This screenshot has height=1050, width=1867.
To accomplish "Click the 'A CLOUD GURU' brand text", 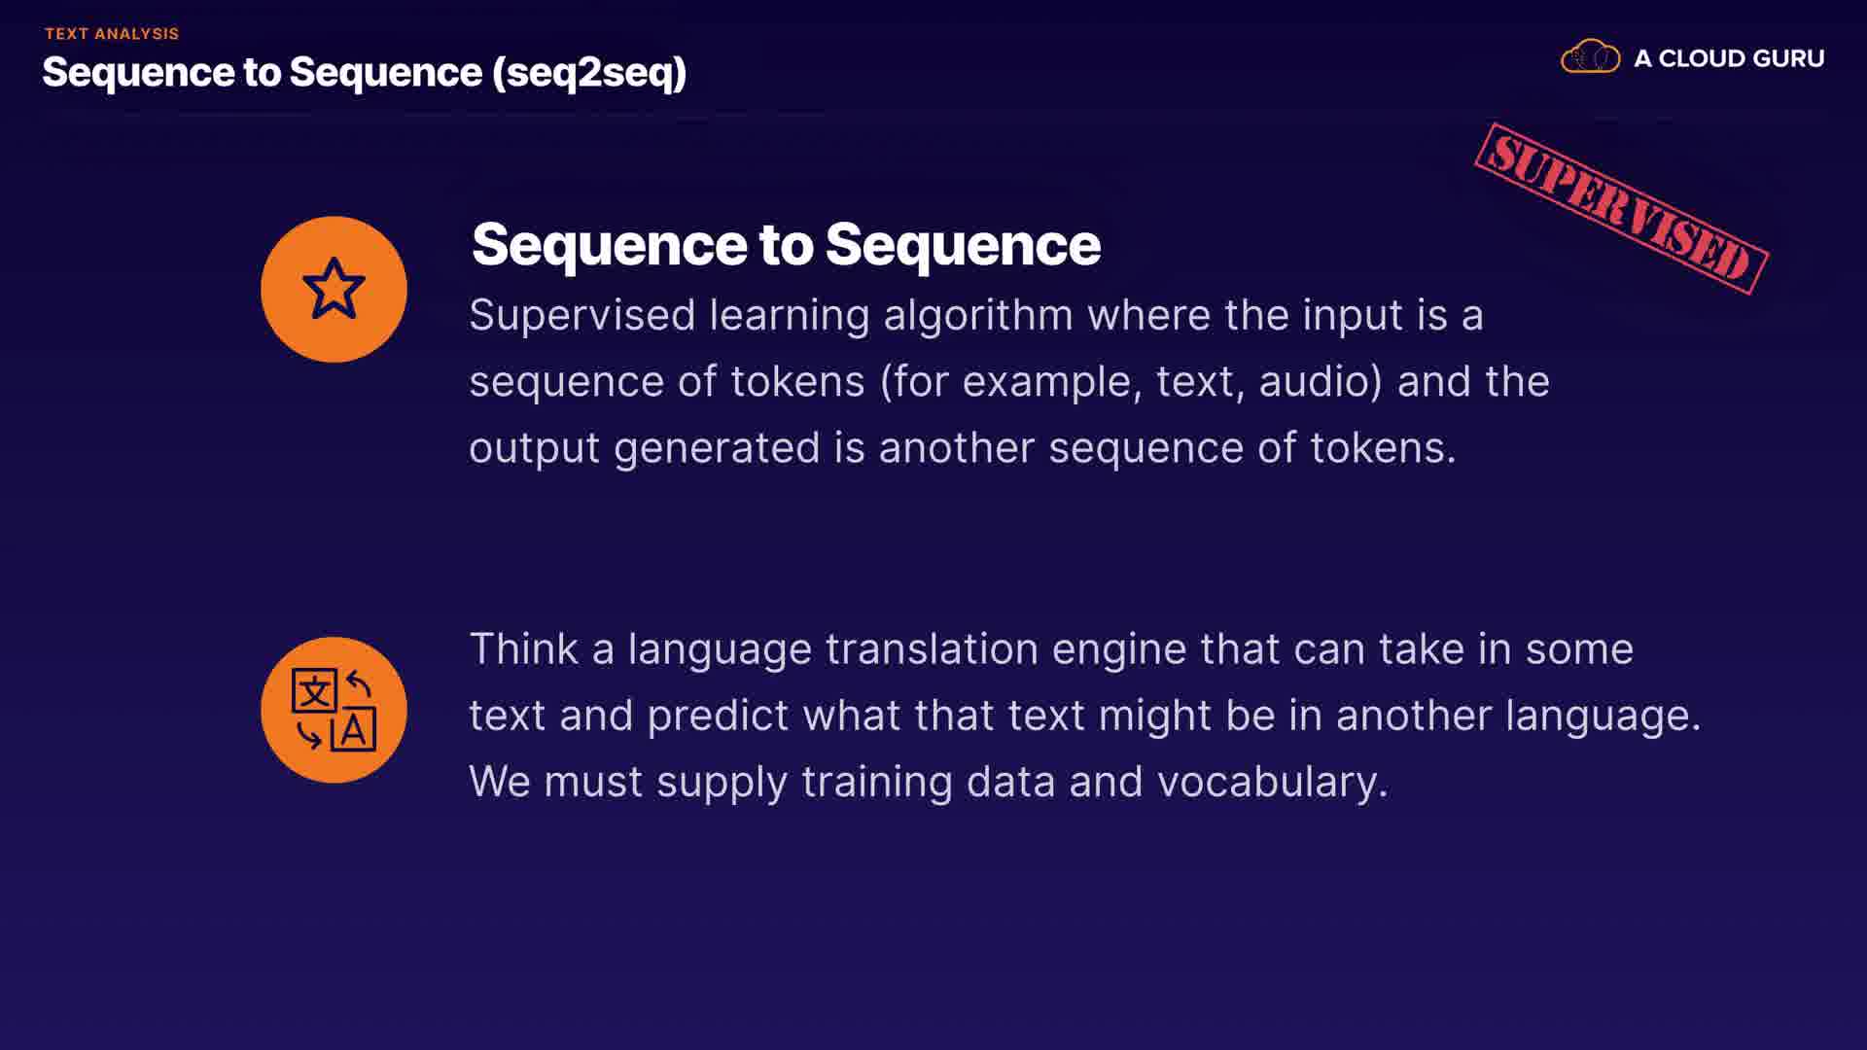I will (1728, 58).
